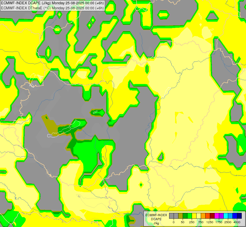This screenshot has height=227, width=246.
Task: Click the purple legend swatch
Action: click(x=221, y=216)
